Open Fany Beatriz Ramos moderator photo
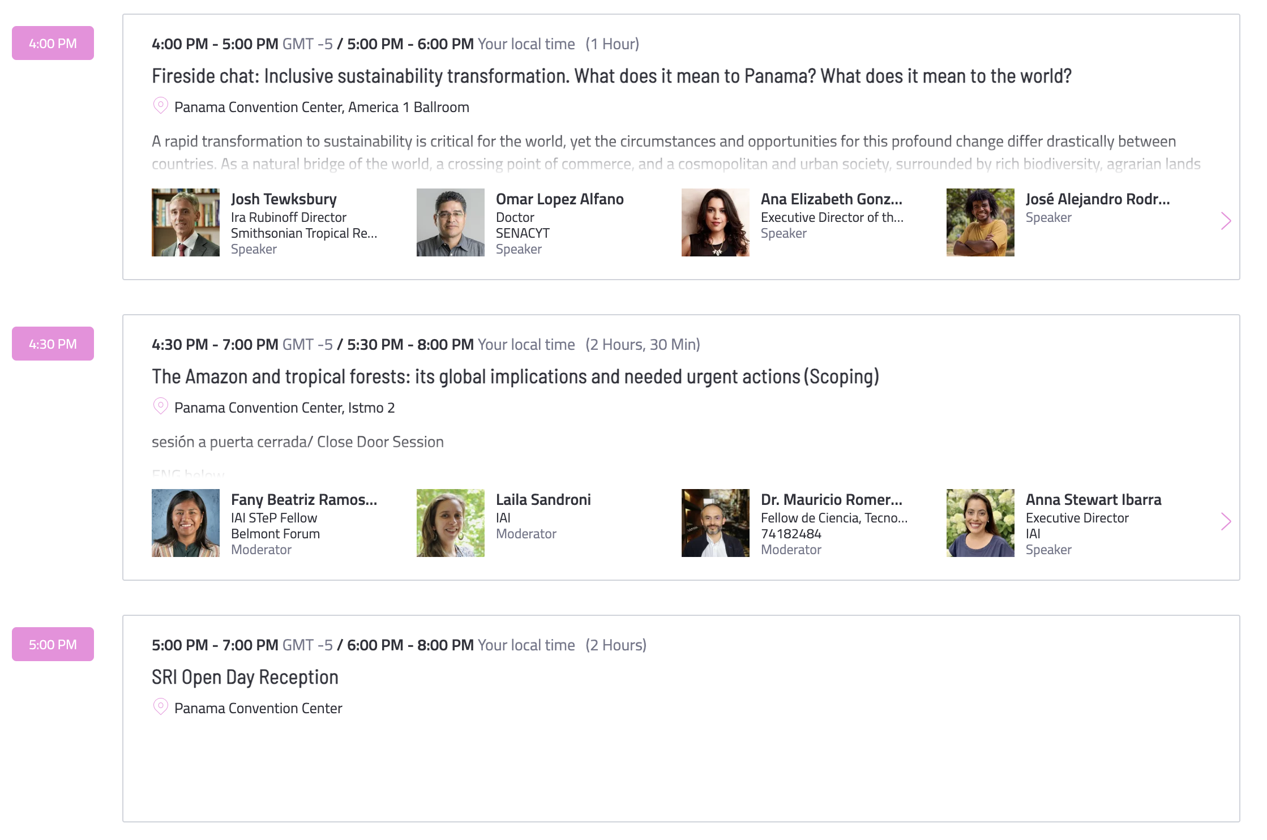The width and height of the screenshot is (1267, 840). pyautogui.click(x=186, y=523)
